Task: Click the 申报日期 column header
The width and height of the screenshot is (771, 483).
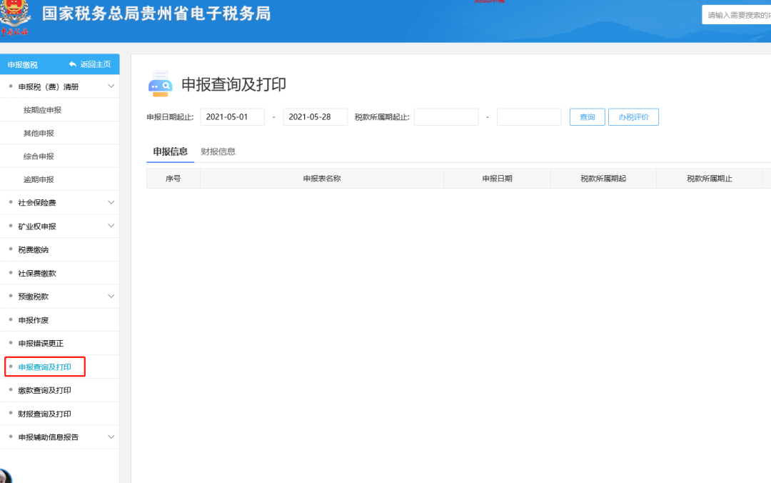Action: click(x=497, y=178)
